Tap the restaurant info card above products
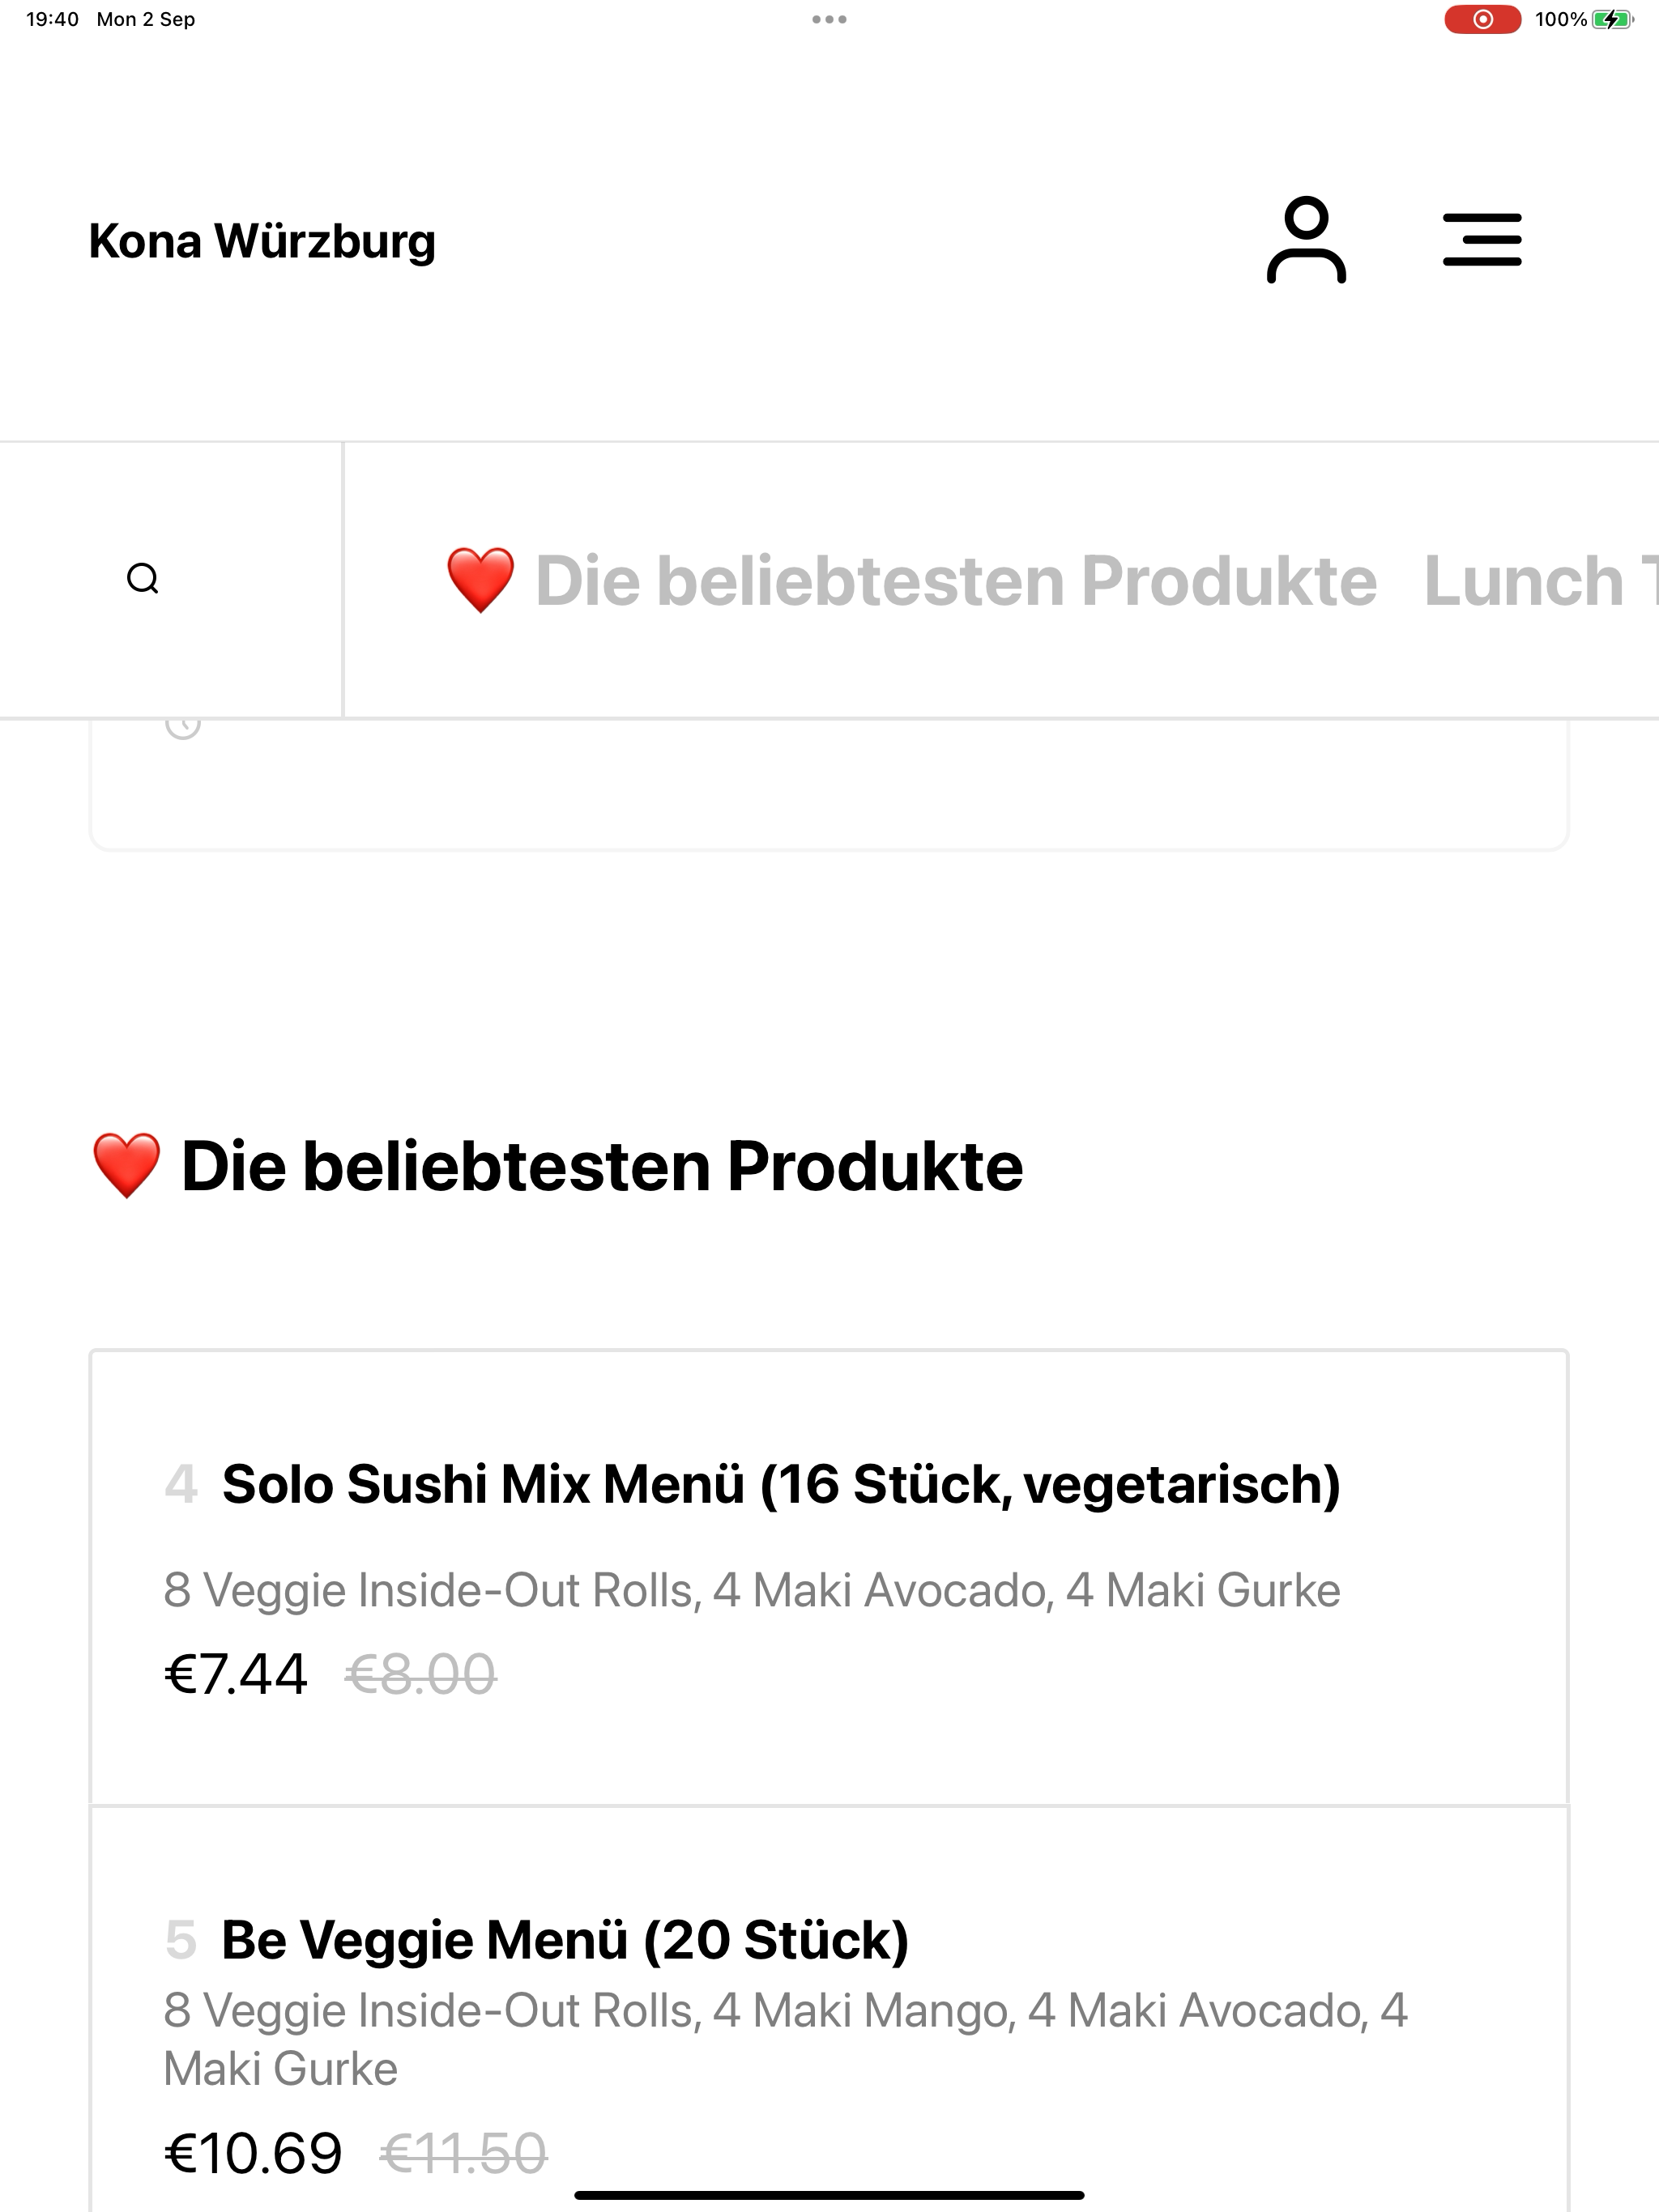The width and height of the screenshot is (1659, 2212). pyautogui.click(x=829, y=785)
